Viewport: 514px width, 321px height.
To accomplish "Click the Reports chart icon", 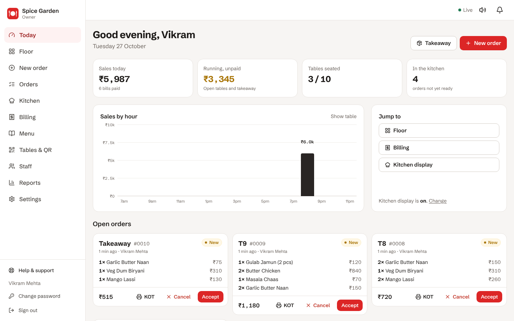I will pyautogui.click(x=12, y=183).
